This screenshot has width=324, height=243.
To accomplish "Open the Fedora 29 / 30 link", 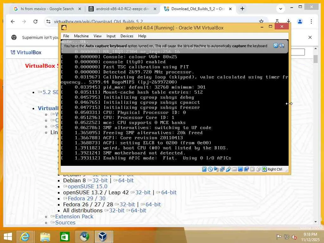I will pyautogui.click(x=87, y=199).
